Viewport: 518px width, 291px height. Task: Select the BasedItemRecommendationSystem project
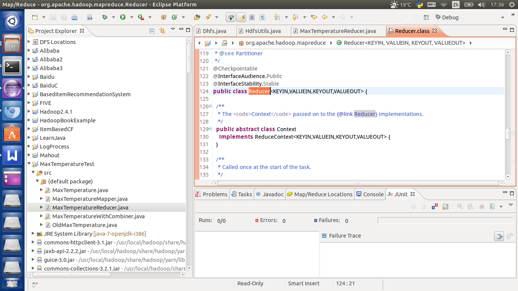click(x=85, y=94)
